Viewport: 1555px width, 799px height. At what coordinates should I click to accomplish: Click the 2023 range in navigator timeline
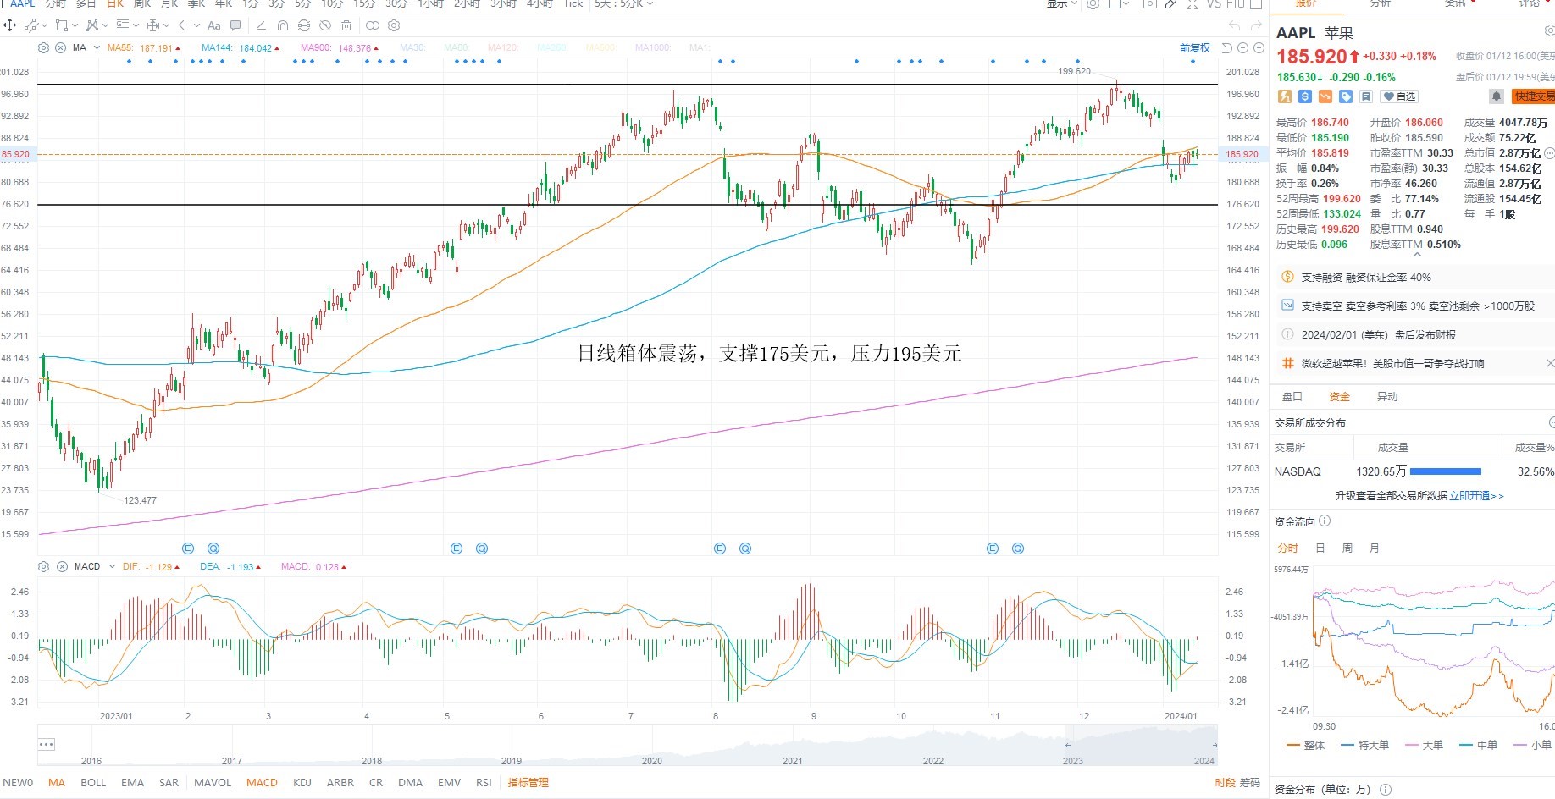point(1073,761)
